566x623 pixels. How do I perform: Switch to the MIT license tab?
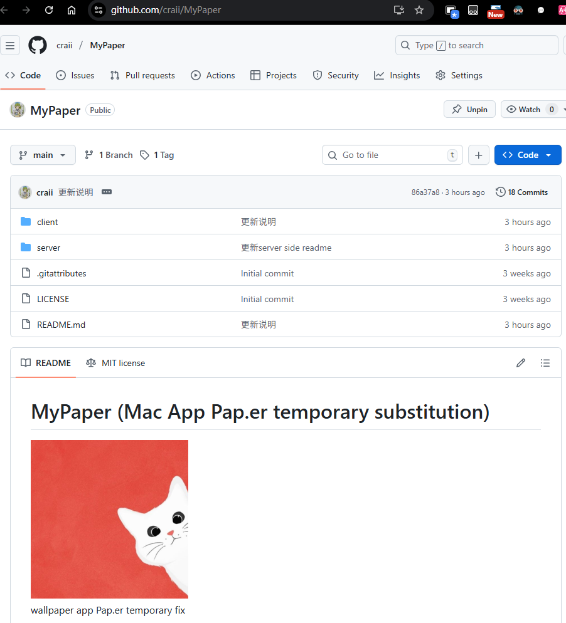coord(115,363)
